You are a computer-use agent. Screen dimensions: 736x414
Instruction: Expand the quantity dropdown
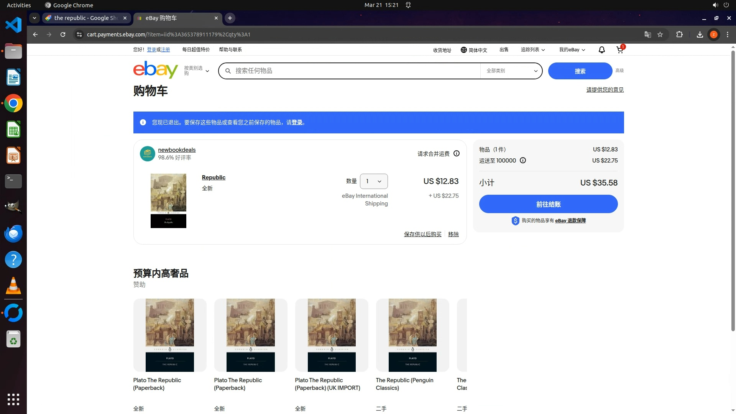click(x=374, y=181)
